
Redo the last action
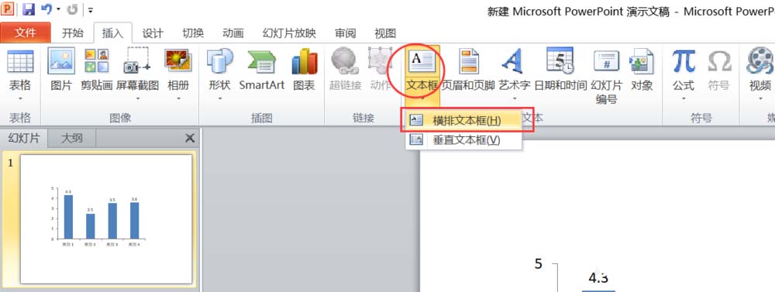pyautogui.click(x=72, y=9)
